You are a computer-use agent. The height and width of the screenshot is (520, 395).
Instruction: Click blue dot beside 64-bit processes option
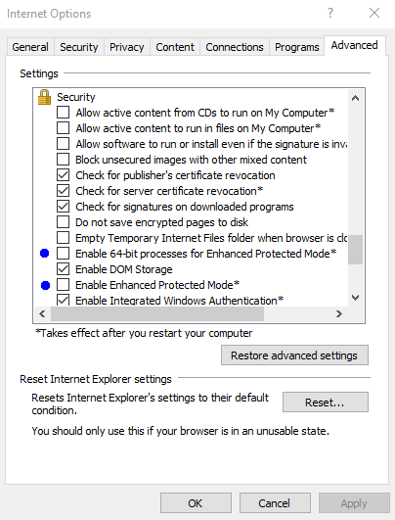pyautogui.click(x=44, y=254)
